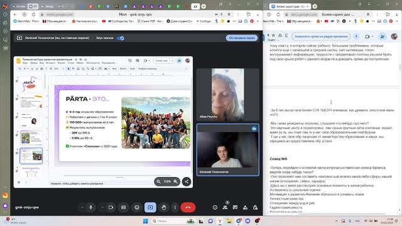Open host controls lock icon
Screen dimensions: 402x226
256,208
